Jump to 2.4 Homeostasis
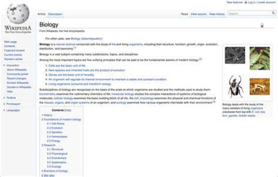This screenshot has height=177, width=278. (x=57, y=137)
